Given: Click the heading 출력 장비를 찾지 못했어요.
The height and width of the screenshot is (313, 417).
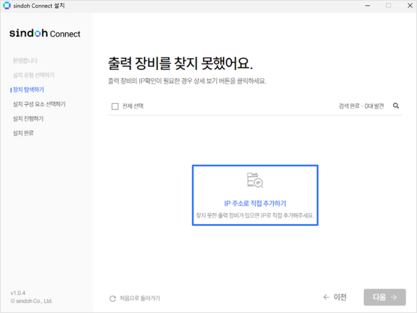Looking at the screenshot, I should point(180,64).
